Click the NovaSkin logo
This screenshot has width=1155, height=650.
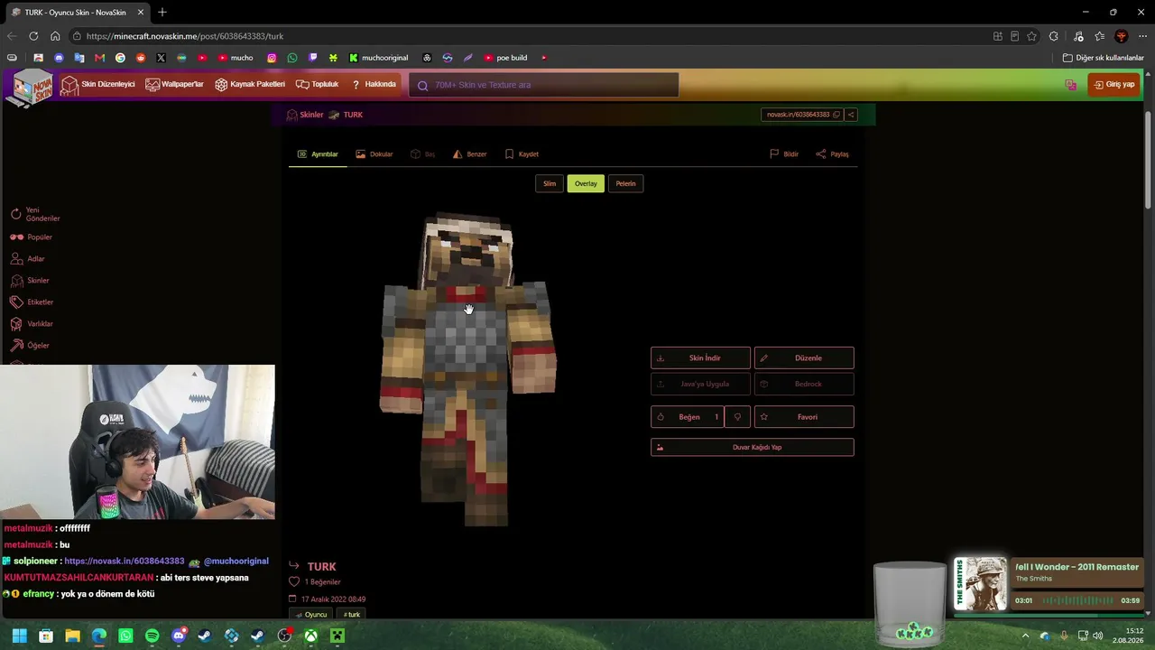click(x=30, y=88)
